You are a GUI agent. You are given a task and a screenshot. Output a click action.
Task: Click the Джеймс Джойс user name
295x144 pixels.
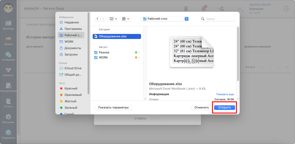tap(260, 4)
